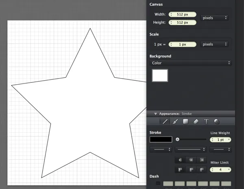The height and width of the screenshot is (189, 244).
Task: Select the eraser-shaped appearance icon
Action: pyautogui.click(x=196, y=121)
